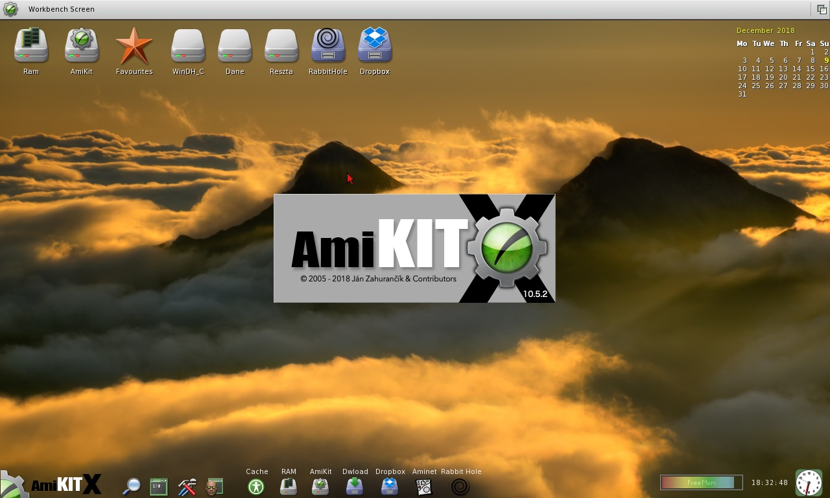Image resolution: width=830 pixels, height=498 pixels.
Task: Open the Aminet dock shortcut
Action: tap(424, 486)
